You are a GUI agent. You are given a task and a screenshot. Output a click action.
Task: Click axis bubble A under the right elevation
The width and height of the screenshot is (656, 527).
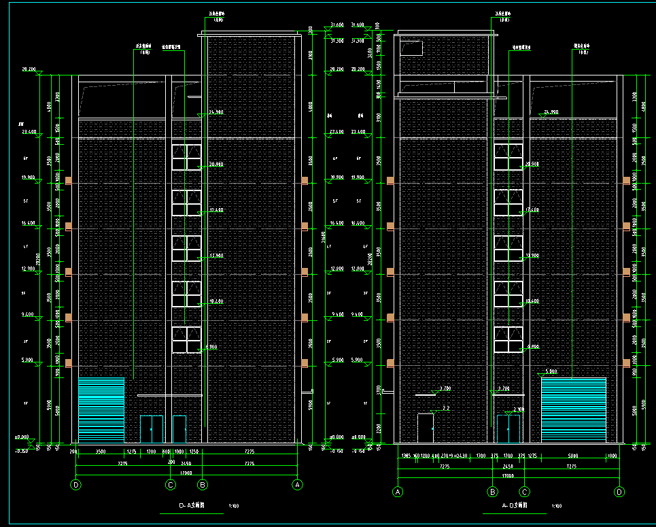398,491
